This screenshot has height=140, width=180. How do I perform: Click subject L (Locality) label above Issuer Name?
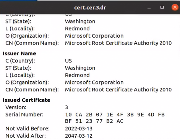[20, 29]
